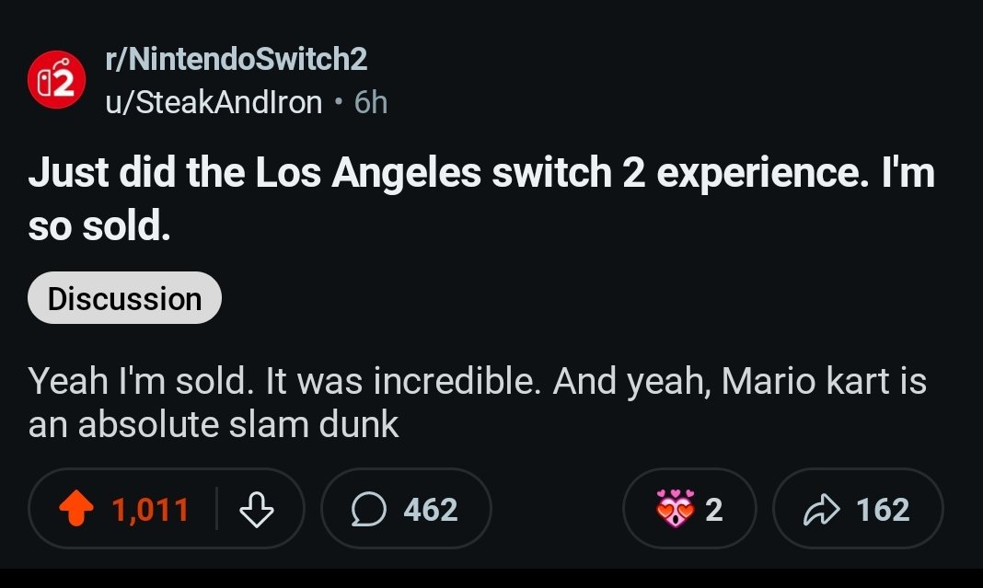
Task: Click the post body text about Mario Kart
Action: tap(477, 382)
